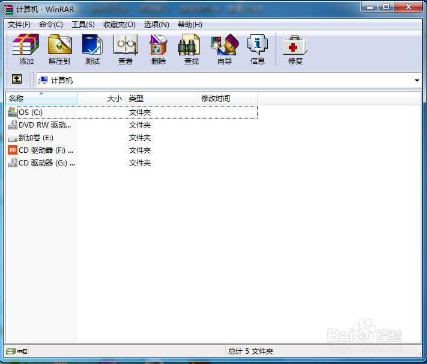Open the 查看 (View) toolbar icon
The width and height of the screenshot is (427, 364).
coord(126,44)
